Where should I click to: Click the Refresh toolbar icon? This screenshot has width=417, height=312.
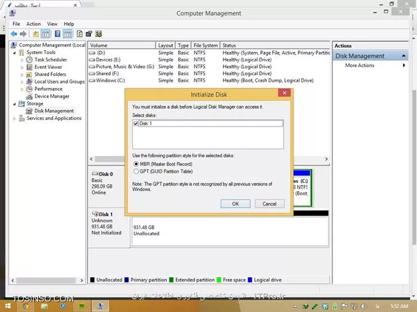point(79,34)
